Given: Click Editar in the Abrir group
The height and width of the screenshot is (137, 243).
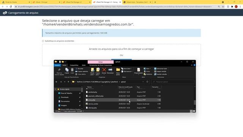Looking at the screenshot, I should coord(147,72).
